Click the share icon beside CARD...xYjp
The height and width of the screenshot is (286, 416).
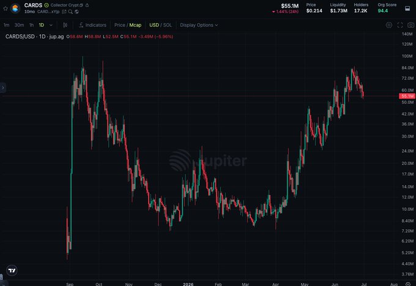click(x=64, y=12)
